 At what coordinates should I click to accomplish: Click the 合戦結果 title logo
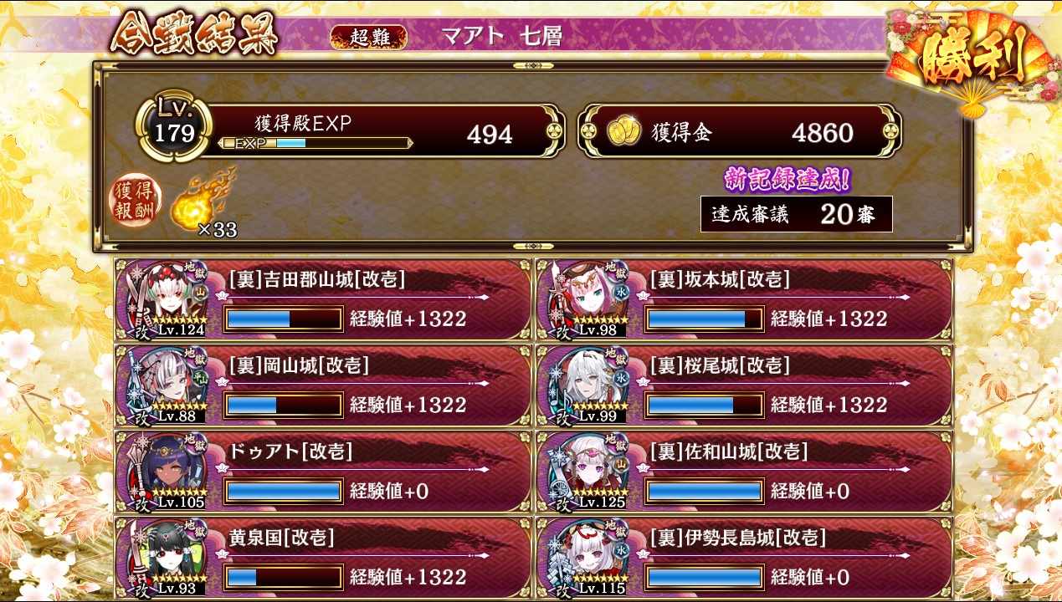(x=193, y=36)
